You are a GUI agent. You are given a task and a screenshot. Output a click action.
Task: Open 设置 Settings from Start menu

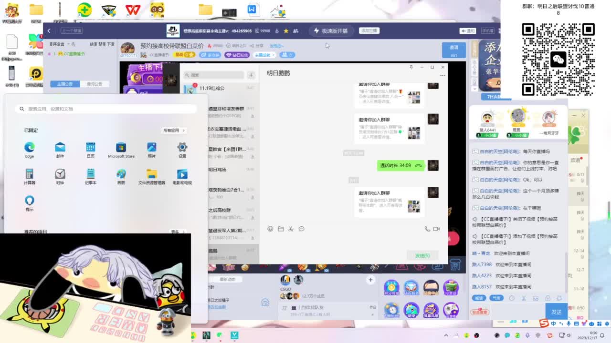click(182, 150)
